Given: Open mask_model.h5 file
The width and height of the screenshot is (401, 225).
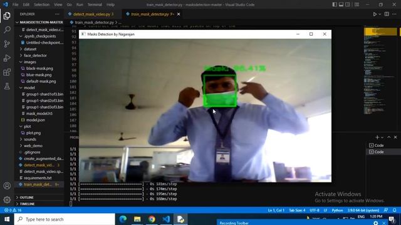Looking at the screenshot, I should coord(39,114).
